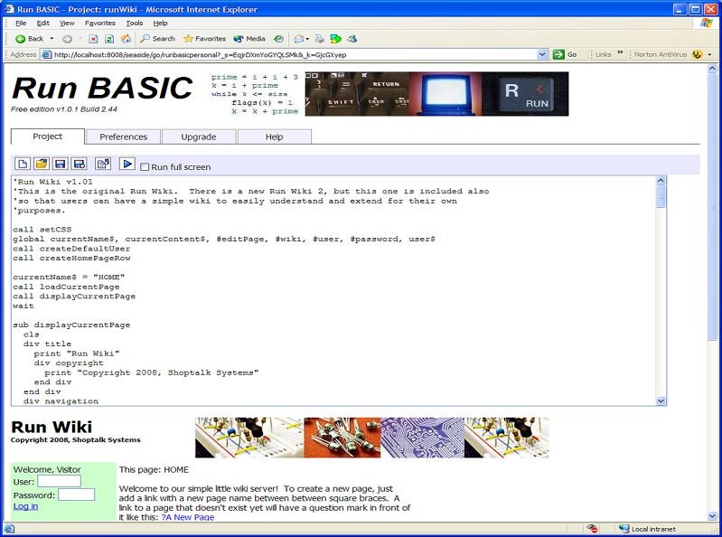Go to the browser Home page icon
722x537 pixels.
126,39
